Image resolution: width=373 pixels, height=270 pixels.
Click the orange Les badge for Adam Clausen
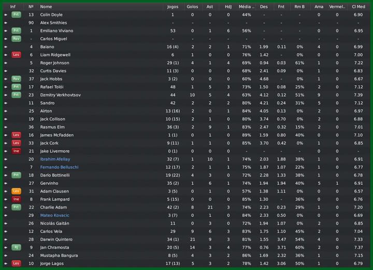(16, 192)
